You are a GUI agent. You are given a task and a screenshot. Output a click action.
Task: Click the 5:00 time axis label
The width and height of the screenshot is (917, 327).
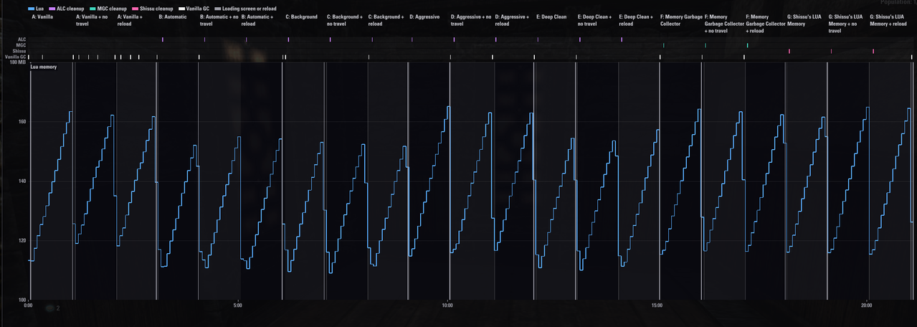tap(237, 305)
